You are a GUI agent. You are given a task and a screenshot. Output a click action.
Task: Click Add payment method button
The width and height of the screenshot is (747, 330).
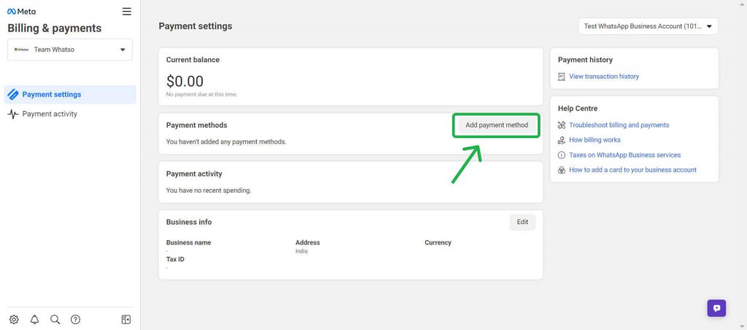496,125
